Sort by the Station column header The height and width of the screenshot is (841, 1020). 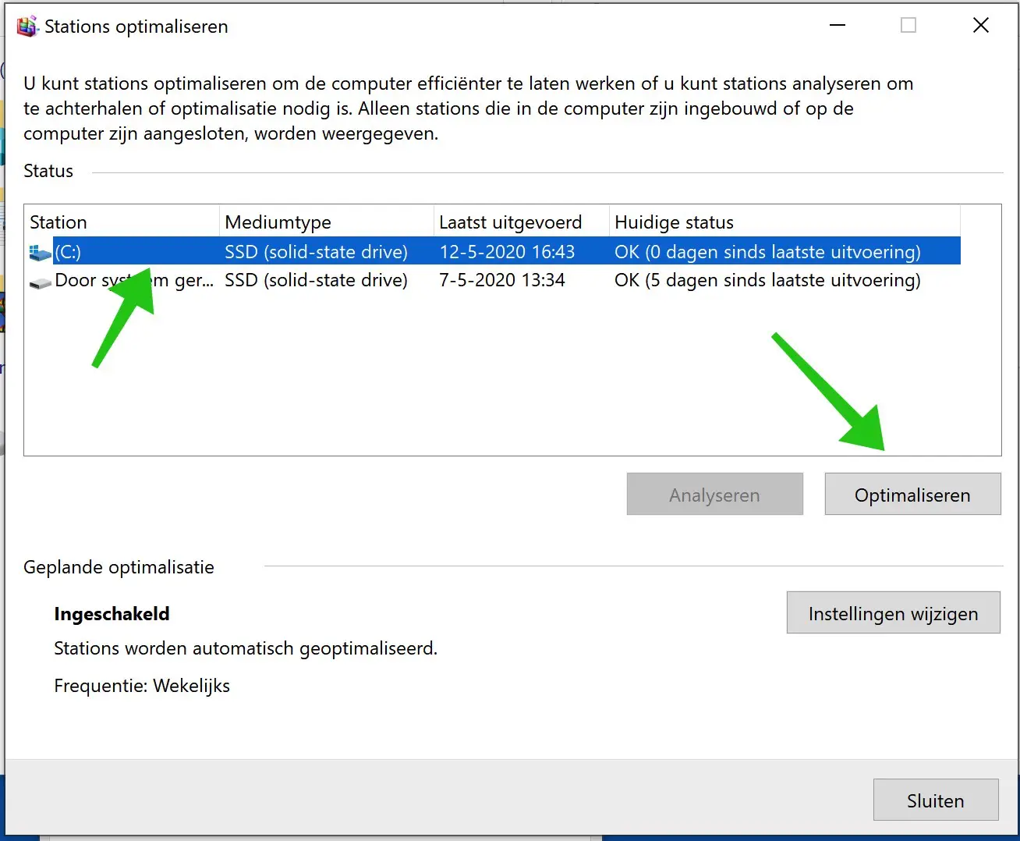coord(122,222)
